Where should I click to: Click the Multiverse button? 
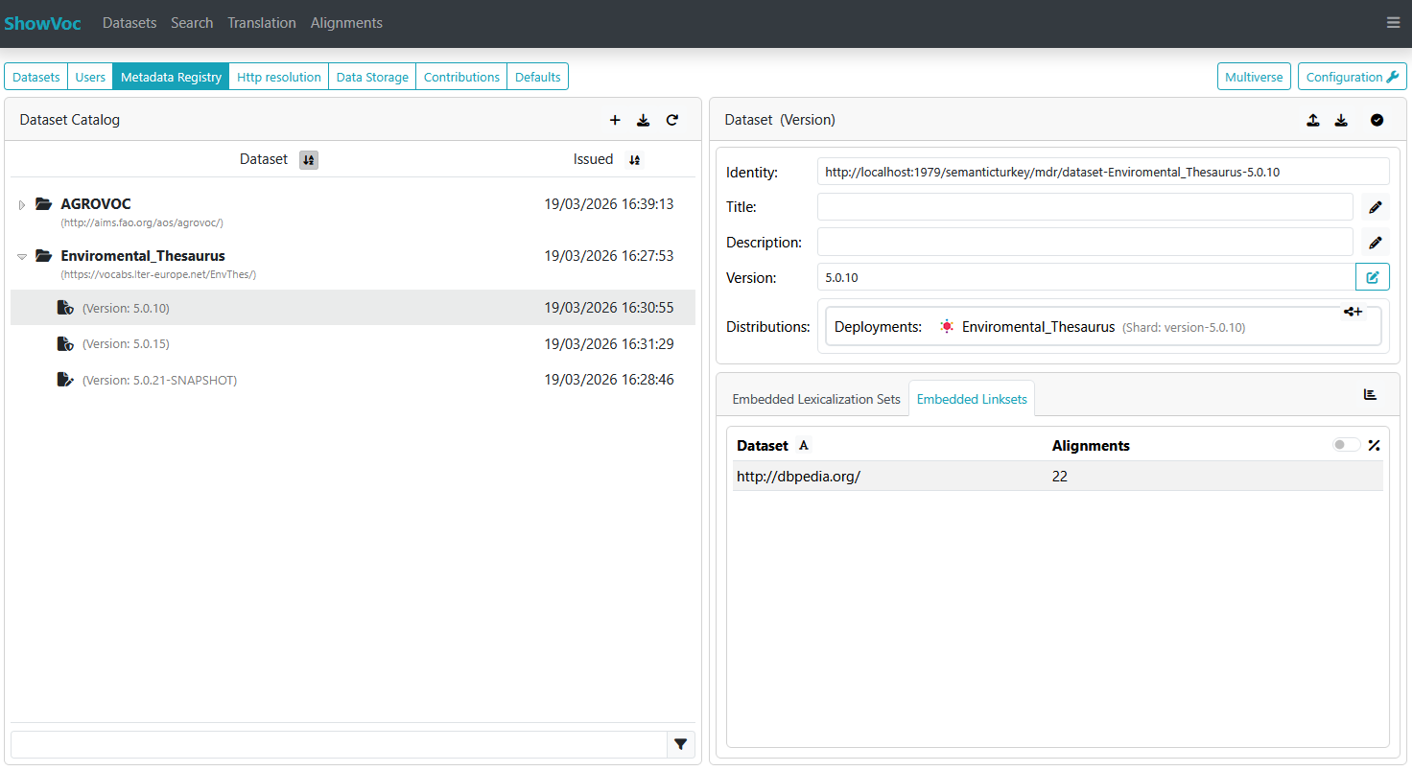1254,77
